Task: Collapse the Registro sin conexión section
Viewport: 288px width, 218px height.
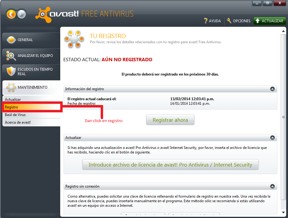Action: pos(272,186)
